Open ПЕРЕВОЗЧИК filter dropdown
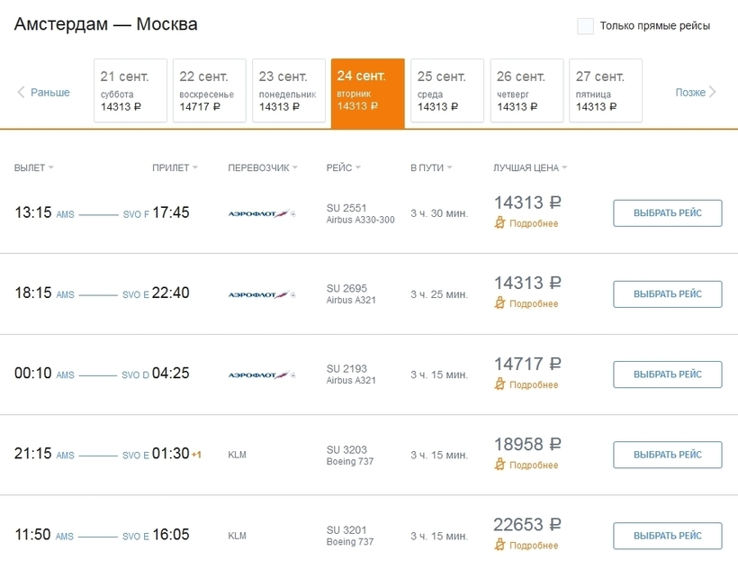 click(263, 167)
